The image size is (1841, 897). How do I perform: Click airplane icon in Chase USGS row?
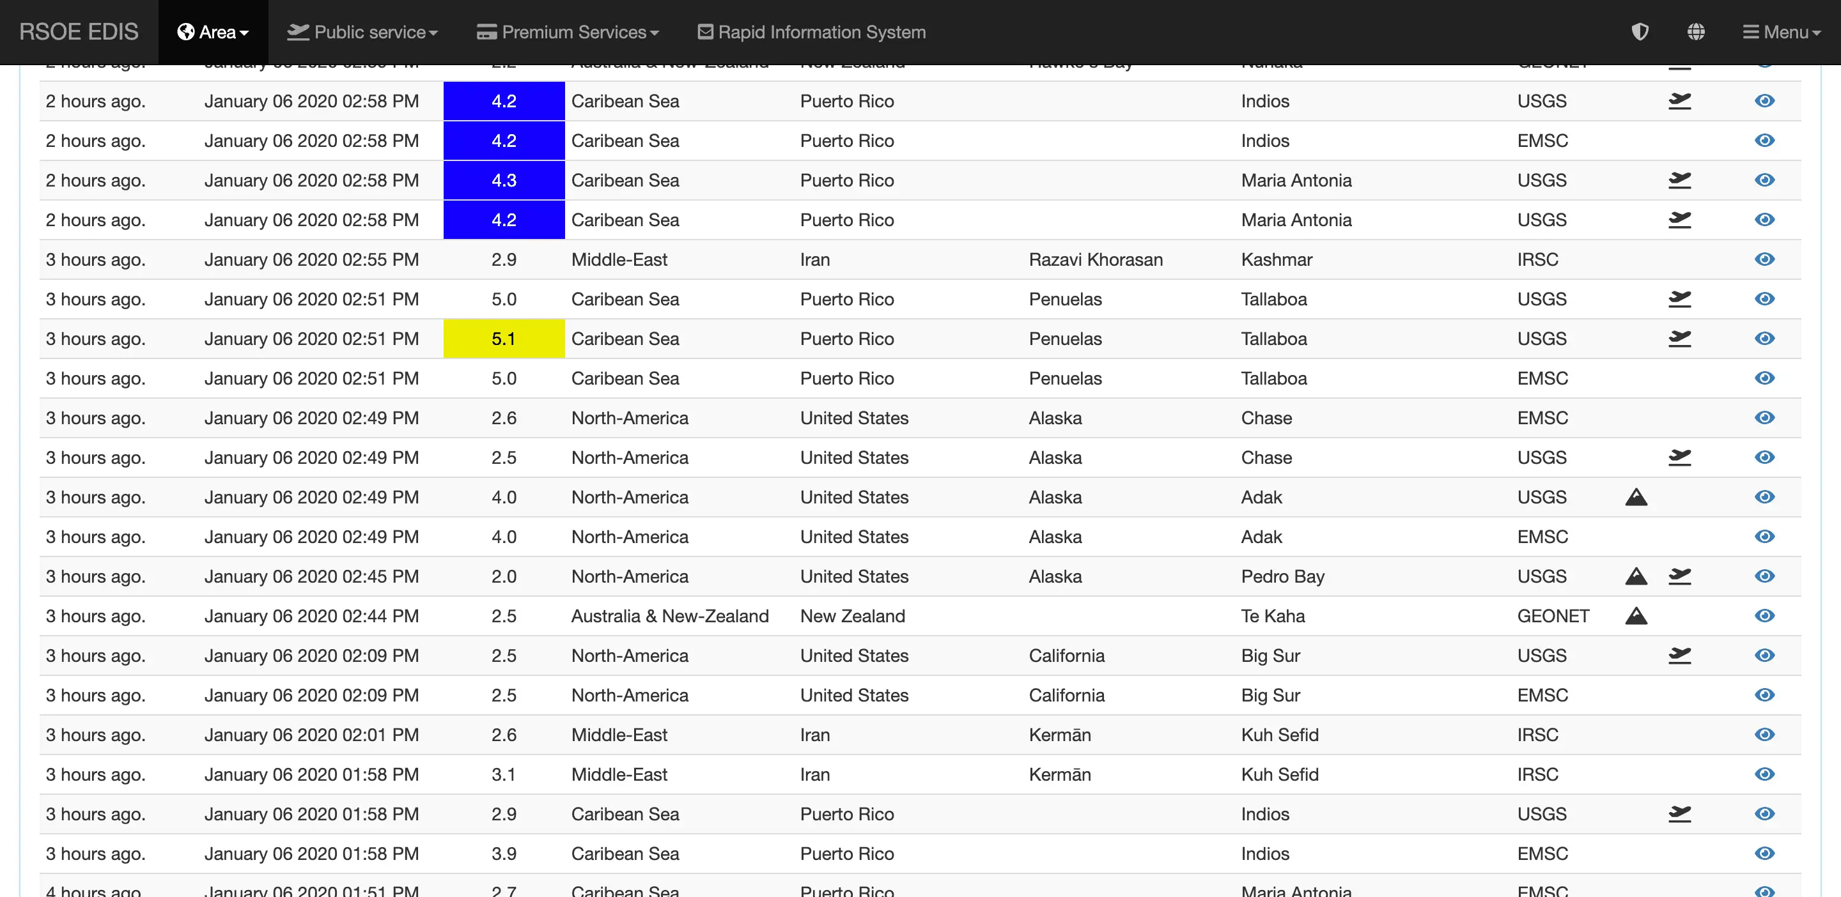point(1679,457)
